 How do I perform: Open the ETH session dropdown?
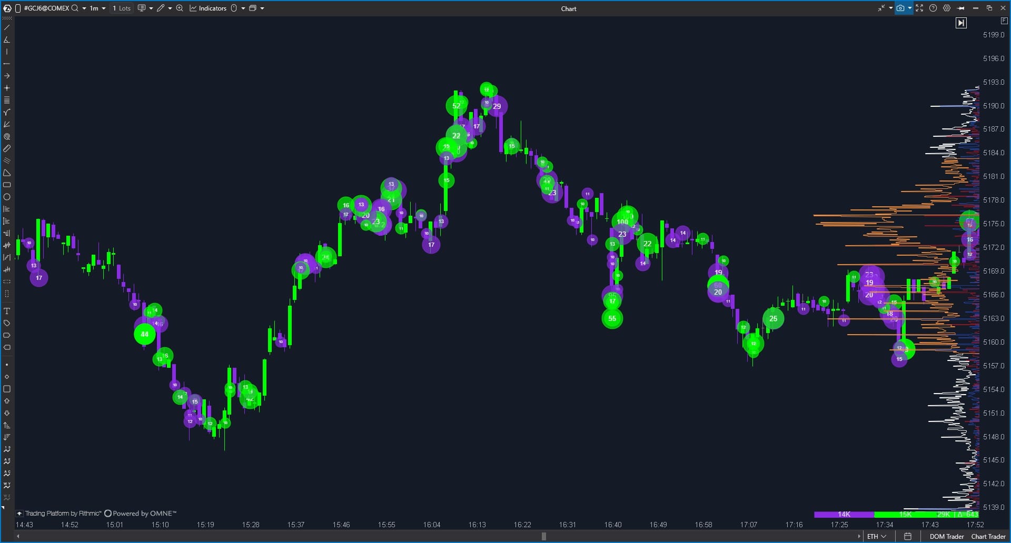pyautogui.click(x=877, y=536)
